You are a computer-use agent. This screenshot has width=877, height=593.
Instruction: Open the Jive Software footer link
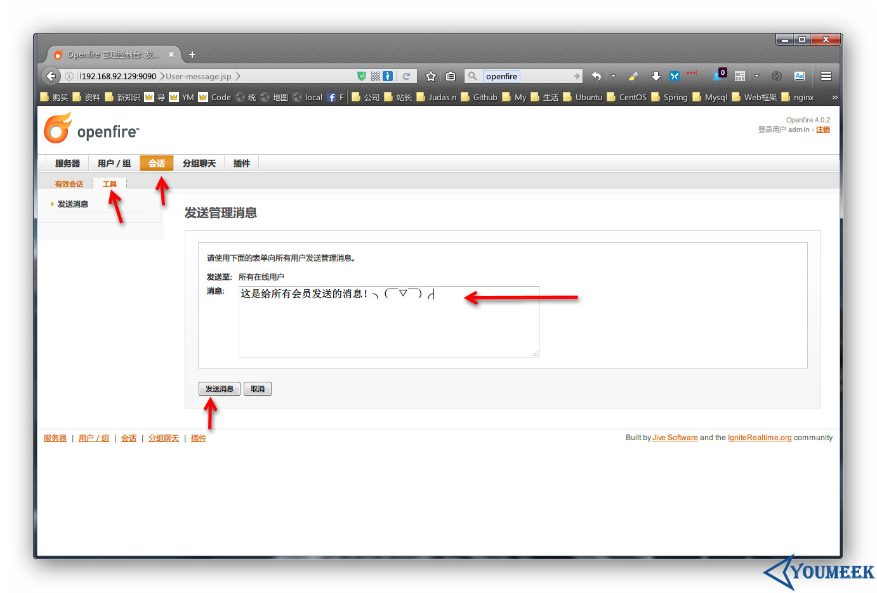[x=675, y=438]
